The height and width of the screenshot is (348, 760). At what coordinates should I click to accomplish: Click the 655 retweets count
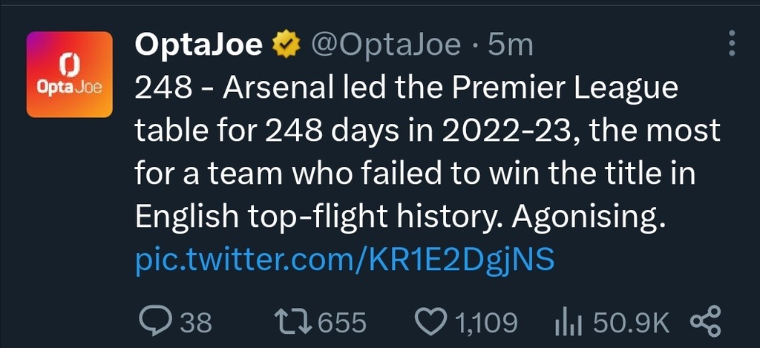[x=342, y=323]
